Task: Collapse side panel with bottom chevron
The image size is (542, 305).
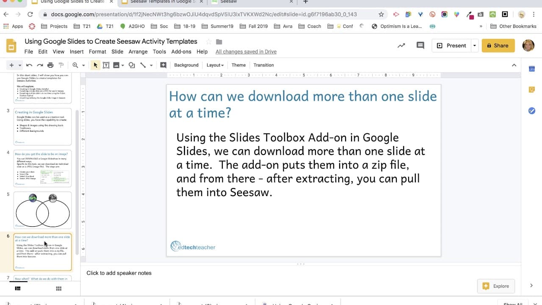Action: tap(531, 286)
